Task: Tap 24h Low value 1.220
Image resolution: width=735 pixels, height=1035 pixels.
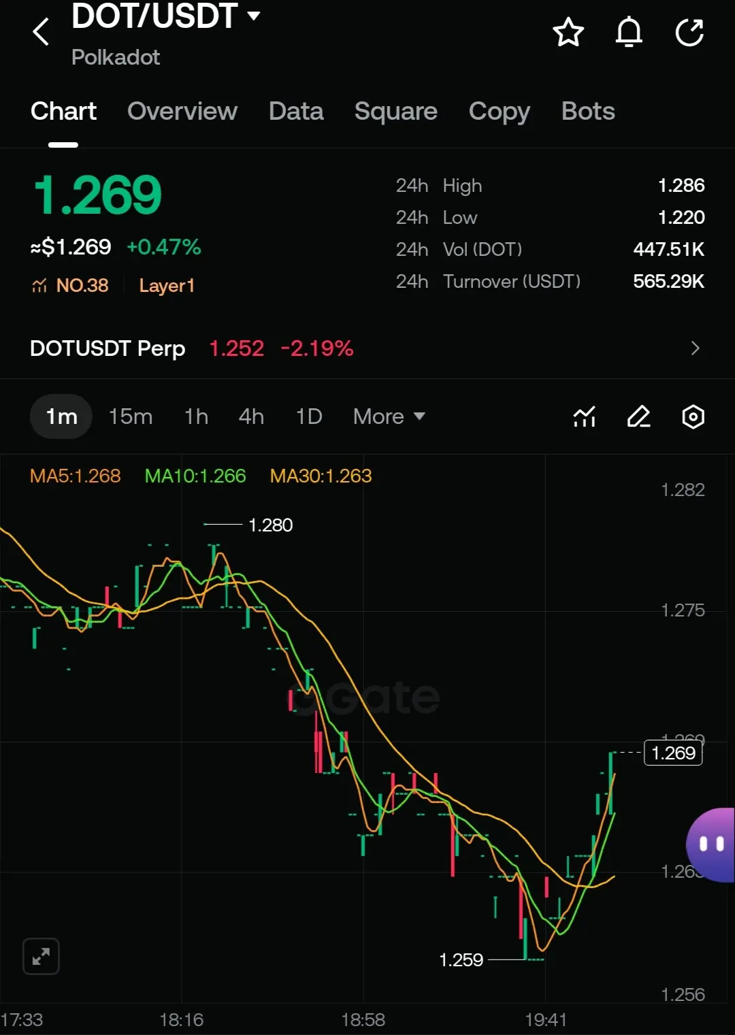Action: 681,217
